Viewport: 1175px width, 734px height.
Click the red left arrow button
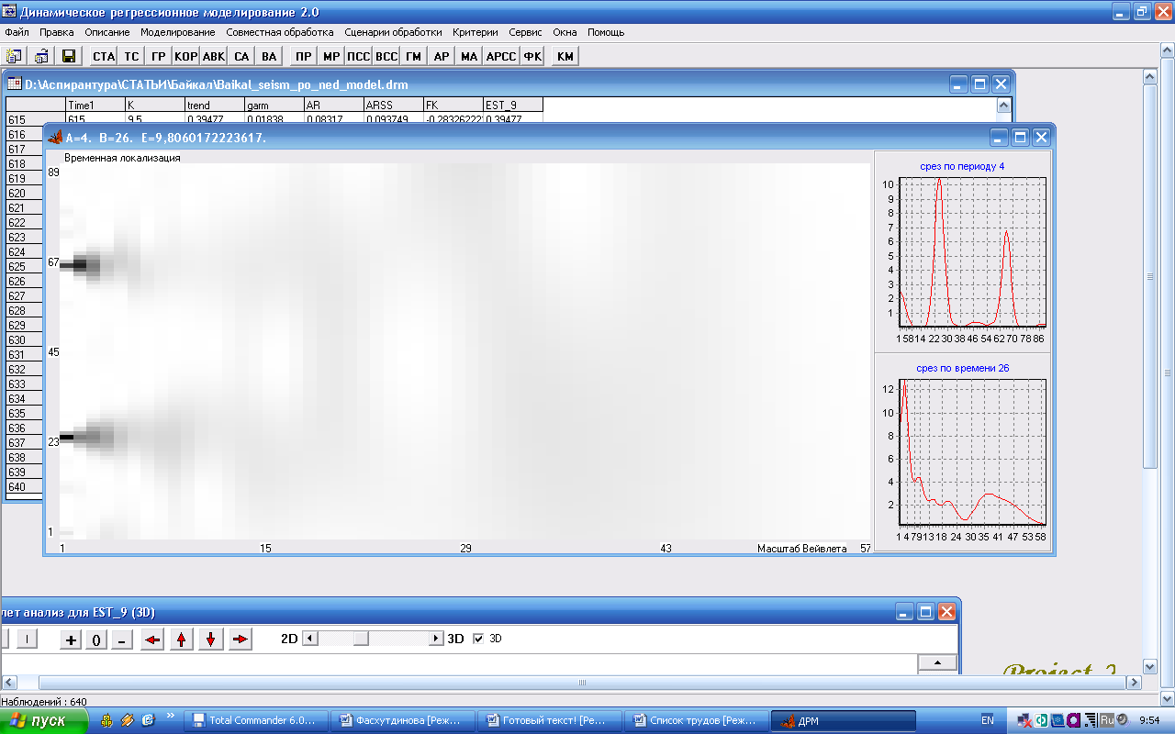[x=153, y=639]
